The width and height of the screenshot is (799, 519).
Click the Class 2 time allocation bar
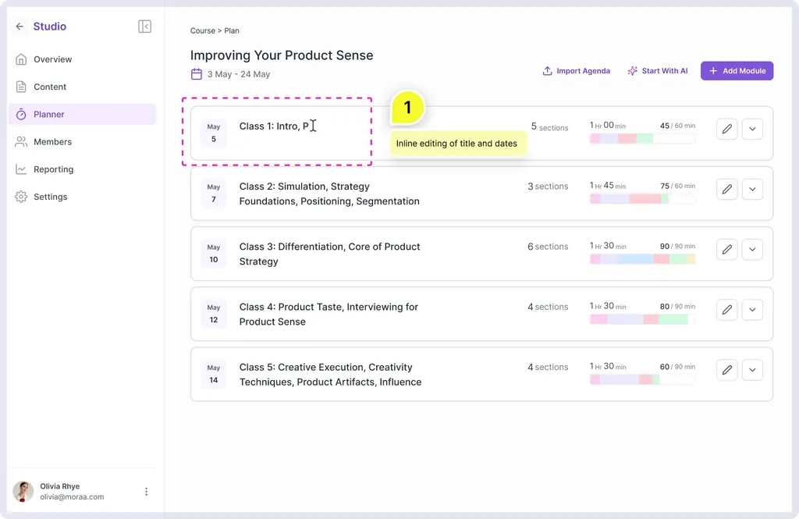point(642,199)
